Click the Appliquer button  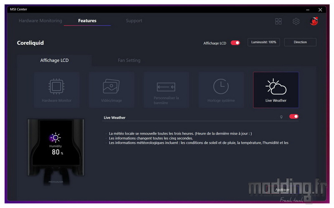(x=282, y=190)
